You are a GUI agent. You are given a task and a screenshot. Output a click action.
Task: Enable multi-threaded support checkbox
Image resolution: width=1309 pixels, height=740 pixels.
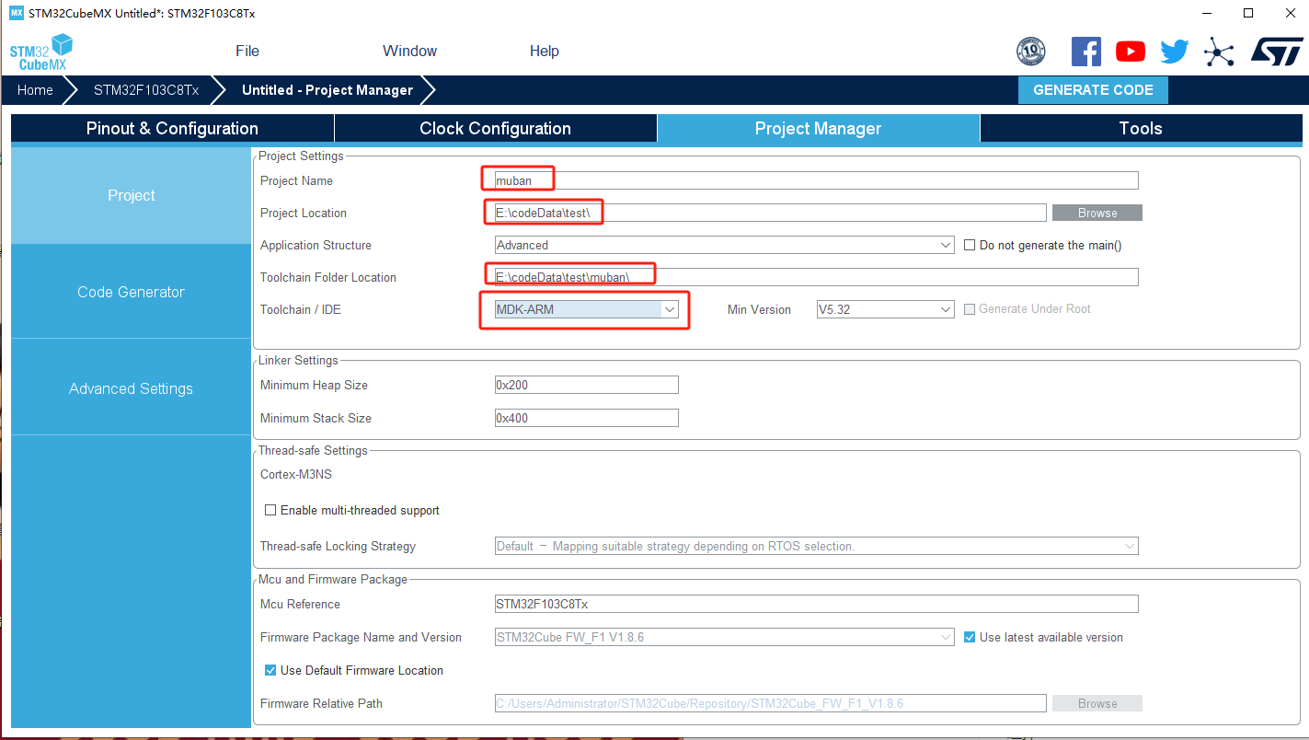pos(270,510)
